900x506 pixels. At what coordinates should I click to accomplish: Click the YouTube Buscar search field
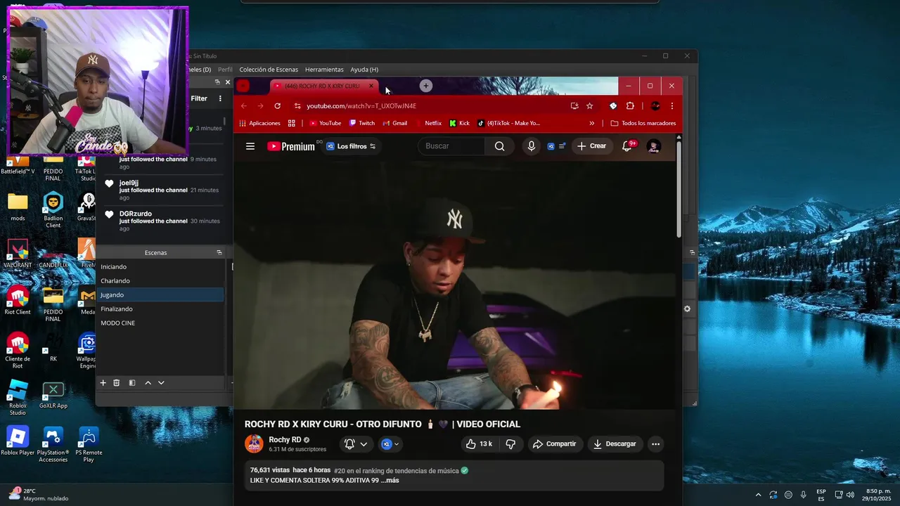(453, 146)
